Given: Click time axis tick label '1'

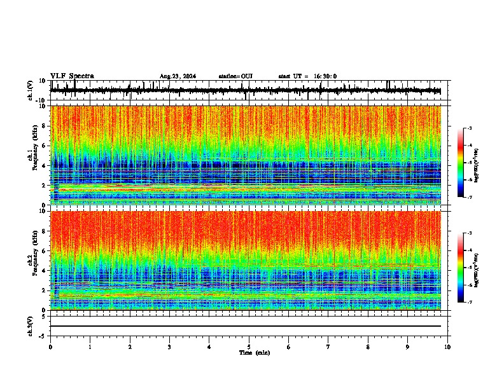Looking at the screenshot, I should (x=90, y=346).
